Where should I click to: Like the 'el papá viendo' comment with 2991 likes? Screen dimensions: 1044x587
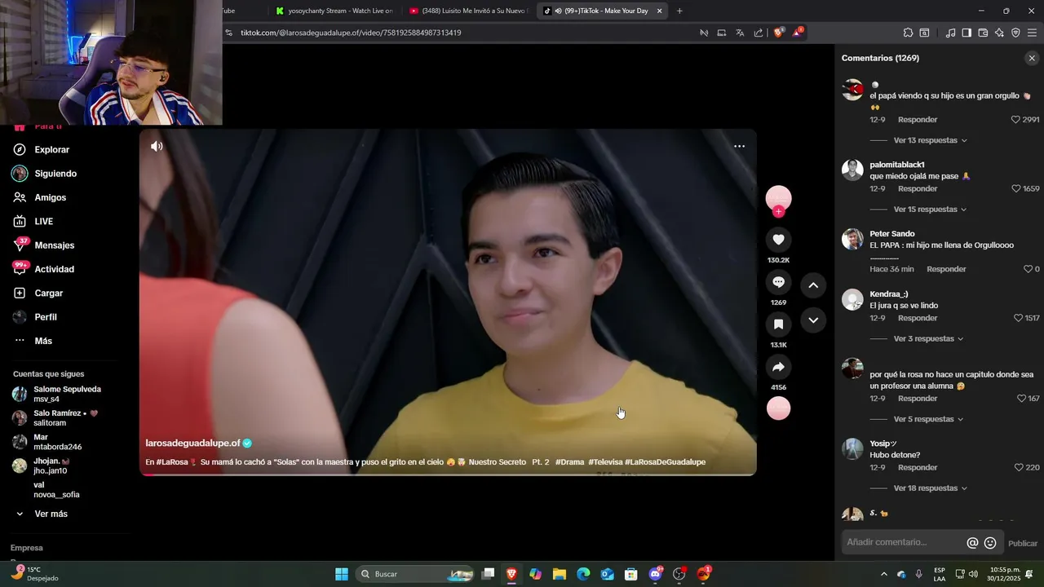click(1016, 120)
